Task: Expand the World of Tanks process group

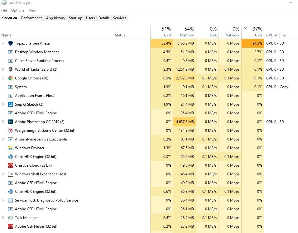Action: [3, 69]
